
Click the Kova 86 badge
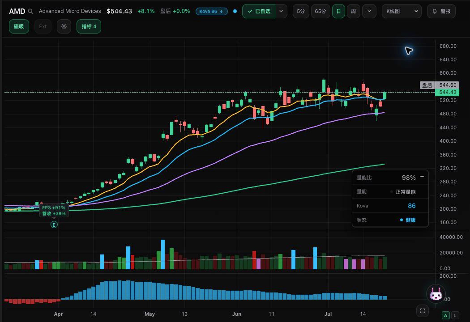point(211,11)
